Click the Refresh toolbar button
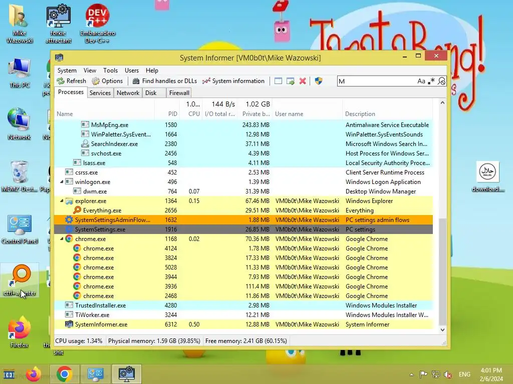Image resolution: width=513 pixels, height=384 pixels. click(71, 81)
